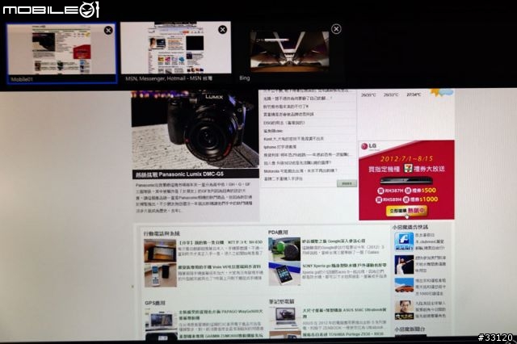517x344 pixels.
Task: Open the Lumix camera feature photo
Action: 195,131
